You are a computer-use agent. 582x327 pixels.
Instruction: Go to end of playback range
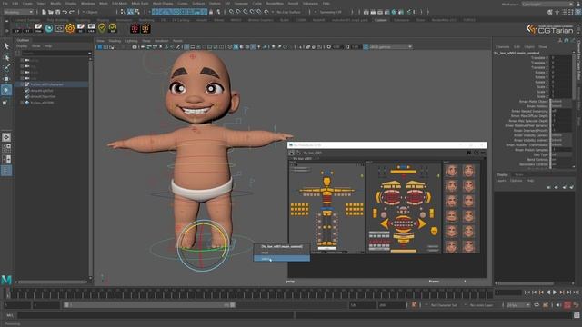(576, 292)
